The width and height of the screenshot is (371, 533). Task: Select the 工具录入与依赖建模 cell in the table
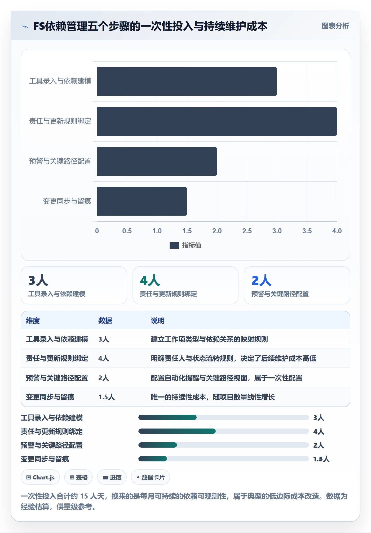(x=57, y=339)
